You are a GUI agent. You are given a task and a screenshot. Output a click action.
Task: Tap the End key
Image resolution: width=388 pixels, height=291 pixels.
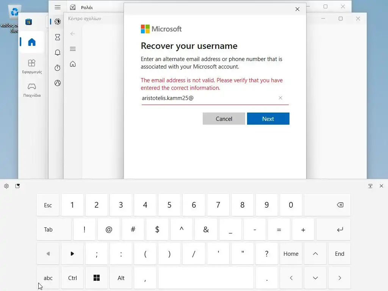(x=339, y=253)
